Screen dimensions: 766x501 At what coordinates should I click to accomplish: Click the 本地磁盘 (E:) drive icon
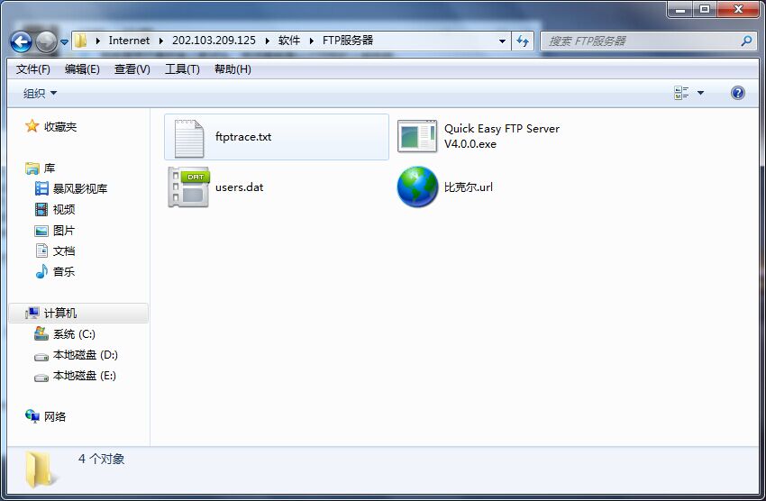(41, 378)
